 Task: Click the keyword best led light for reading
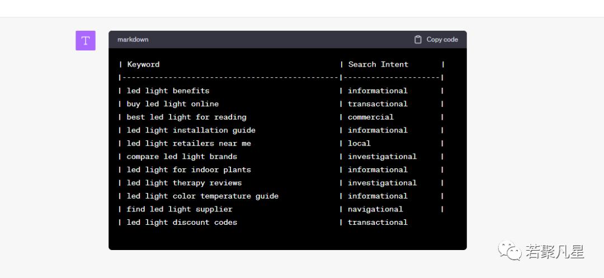click(x=186, y=117)
